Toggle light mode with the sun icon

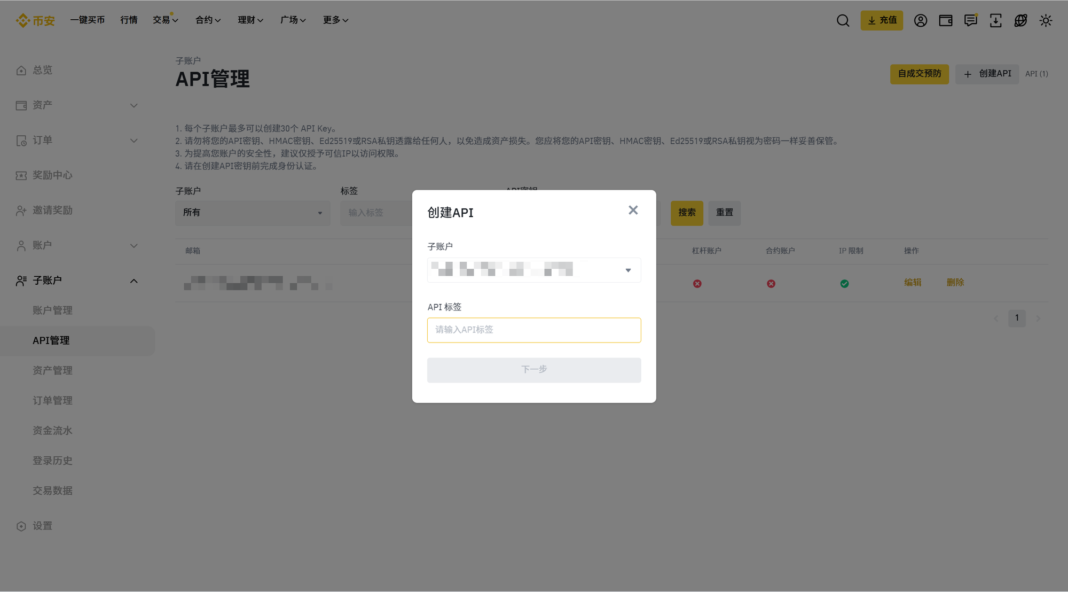[1046, 20]
